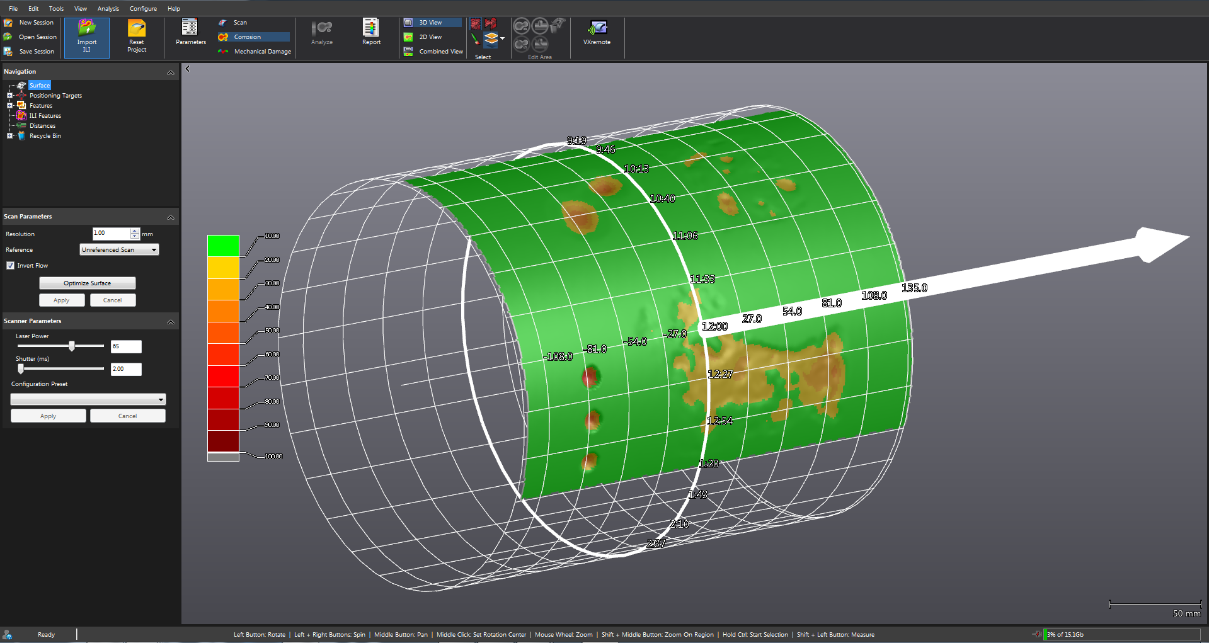Open the Analysis menu

108,9
